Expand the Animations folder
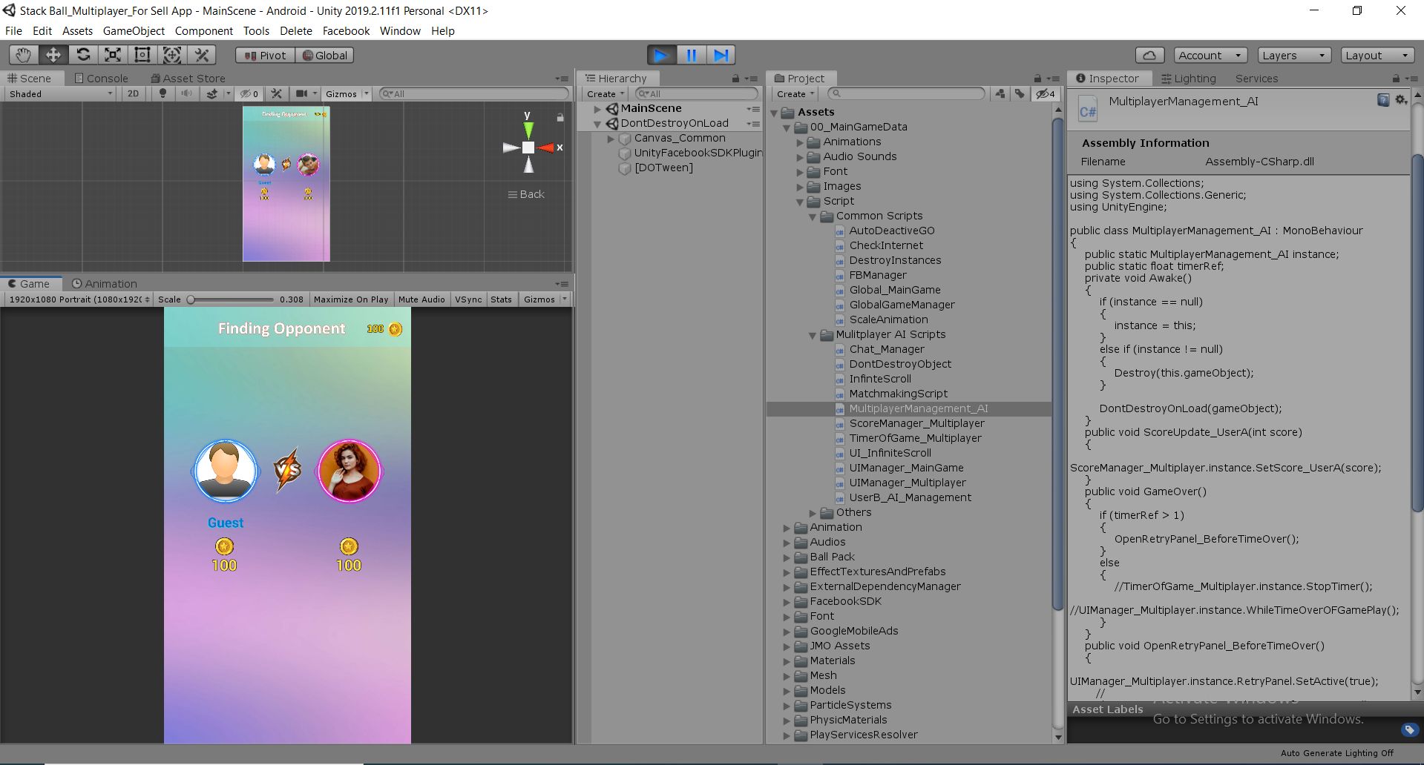The height and width of the screenshot is (765, 1424). pyautogui.click(x=801, y=142)
